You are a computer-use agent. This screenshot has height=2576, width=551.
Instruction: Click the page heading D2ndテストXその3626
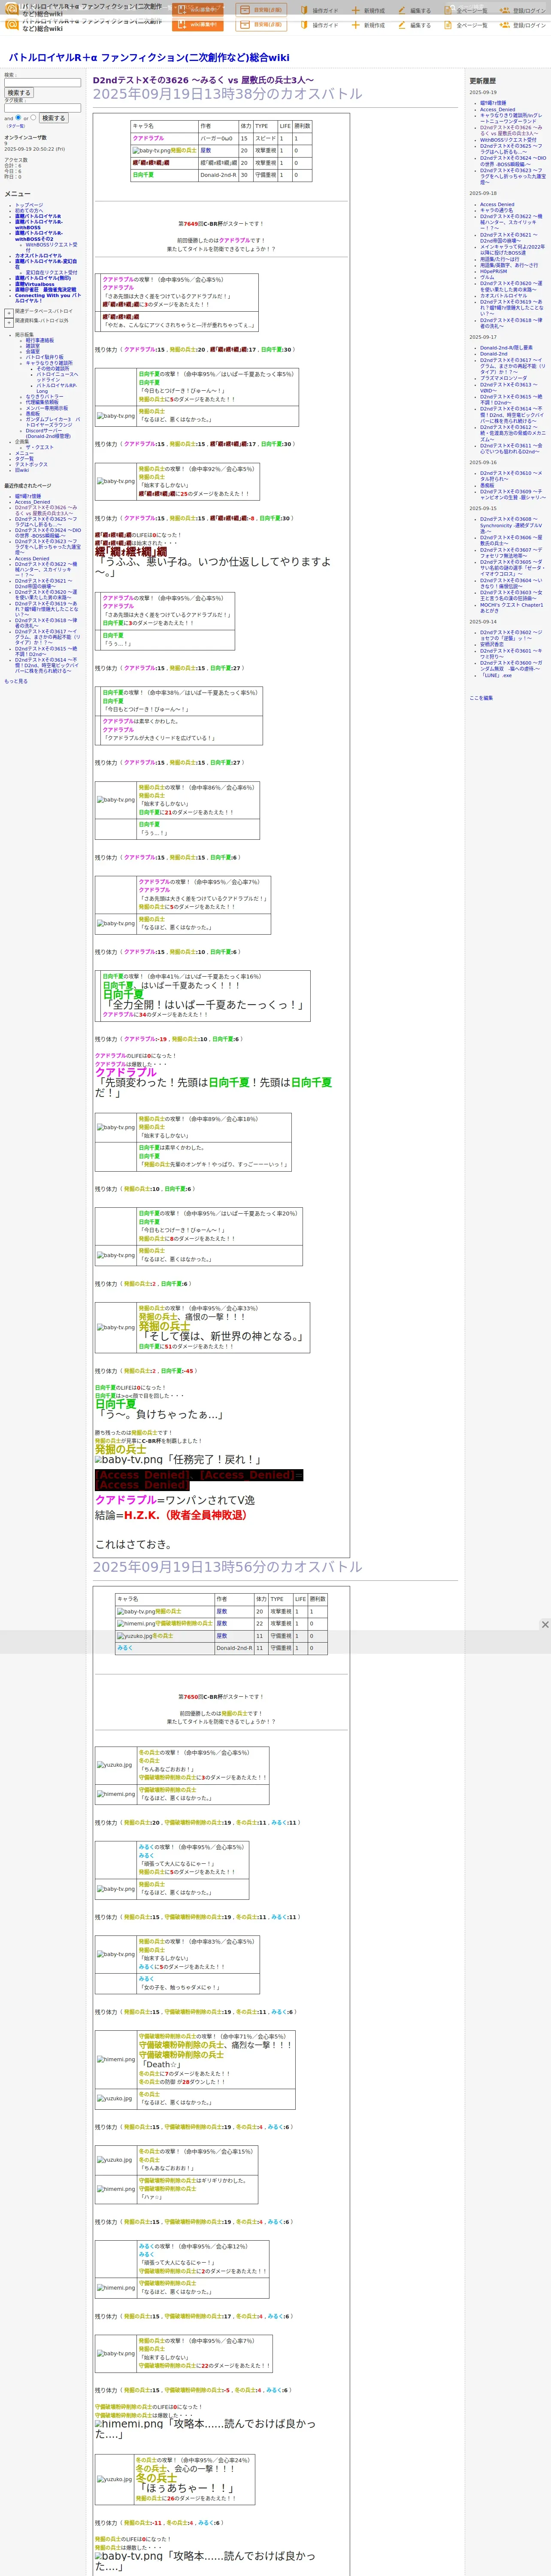[203, 80]
